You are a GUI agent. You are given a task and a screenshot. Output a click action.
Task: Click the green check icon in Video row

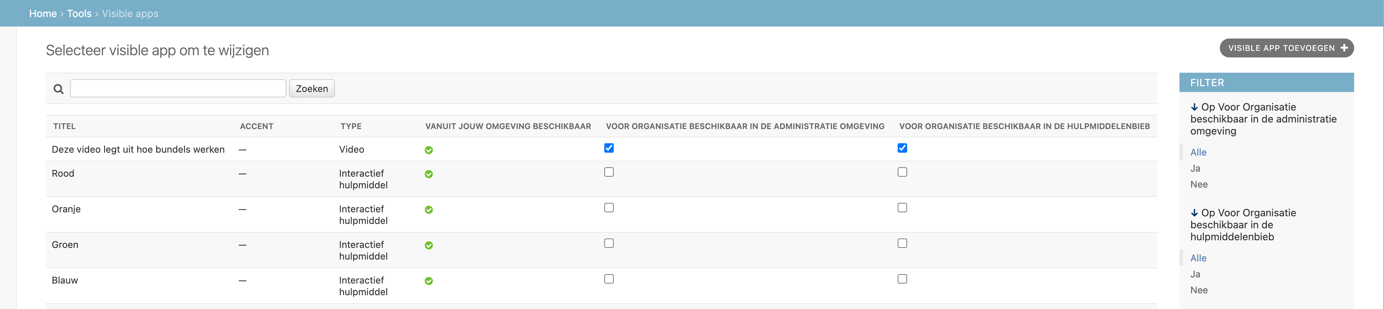coord(429,150)
